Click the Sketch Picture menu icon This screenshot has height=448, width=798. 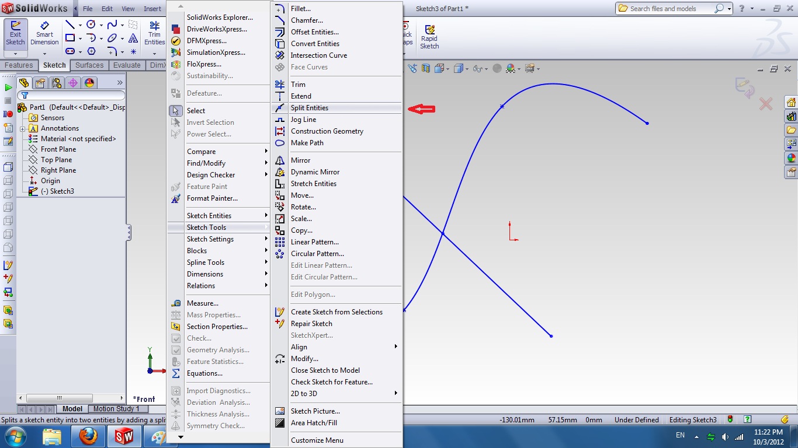point(280,411)
